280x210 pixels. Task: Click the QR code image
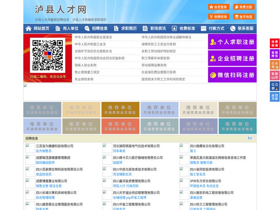point(47,55)
